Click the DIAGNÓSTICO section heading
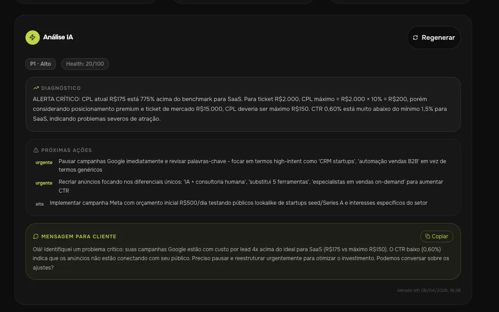The height and width of the screenshot is (312, 499). (x=61, y=88)
